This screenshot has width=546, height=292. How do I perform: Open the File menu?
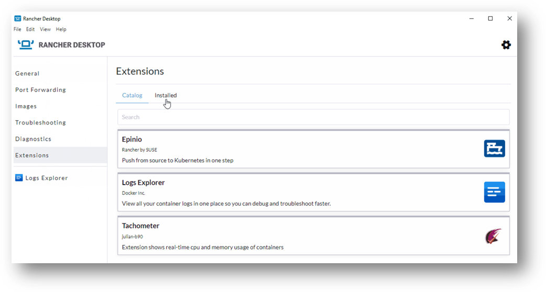(17, 29)
